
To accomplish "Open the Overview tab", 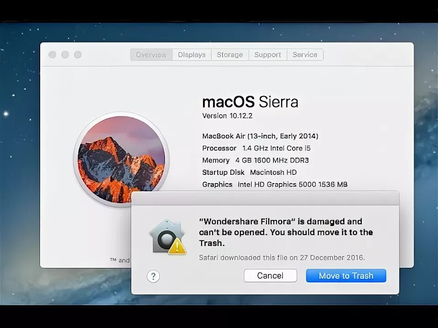I will click(x=151, y=55).
